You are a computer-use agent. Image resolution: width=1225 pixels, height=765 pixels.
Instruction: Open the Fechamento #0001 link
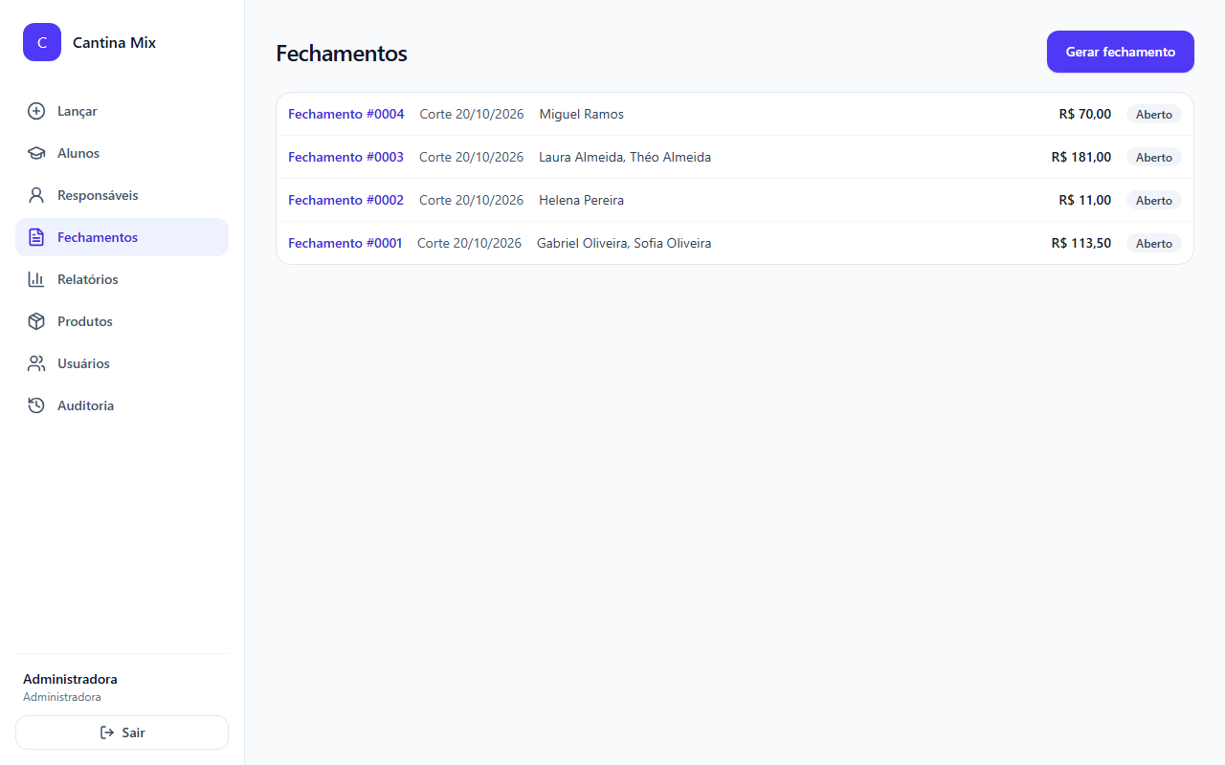click(x=345, y=243)
